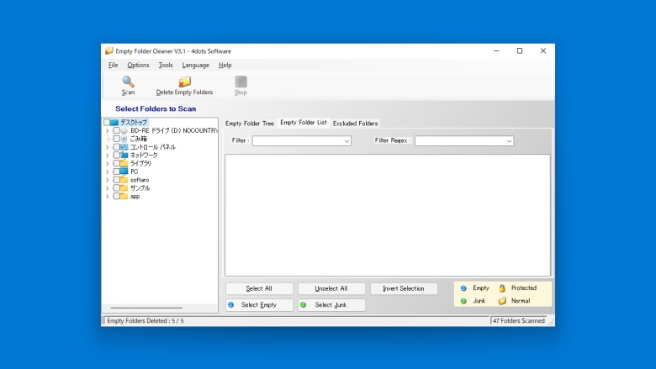This screenshot has width=656, height=369.
Task: Expand the ライブラリ tree node
Action: (x=108, y=163)
